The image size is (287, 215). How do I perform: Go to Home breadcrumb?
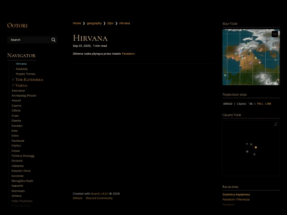point(77,23)
